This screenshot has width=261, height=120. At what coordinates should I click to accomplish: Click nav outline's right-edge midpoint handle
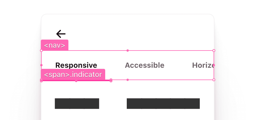pos(214,65)
